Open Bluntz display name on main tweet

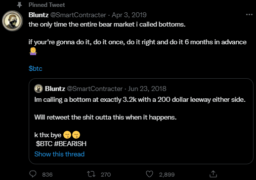39,15
